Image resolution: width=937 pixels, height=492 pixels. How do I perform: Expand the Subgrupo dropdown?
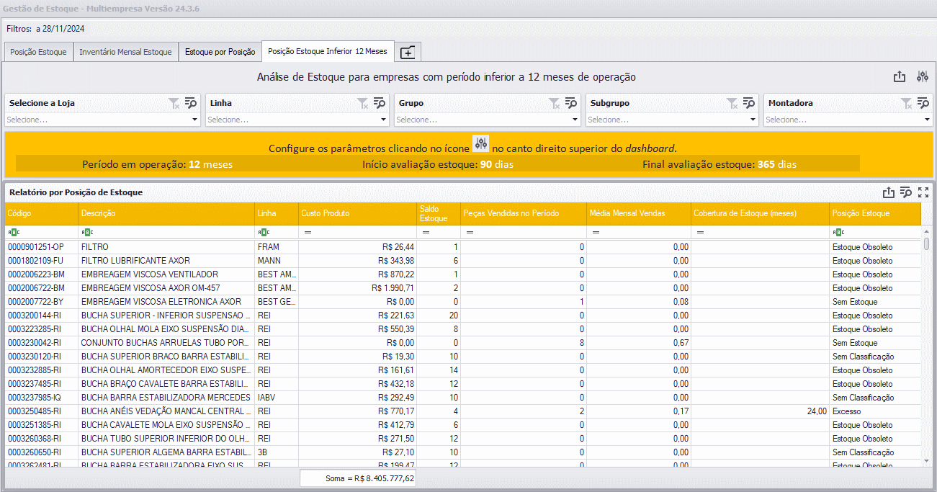coord(753,120)
